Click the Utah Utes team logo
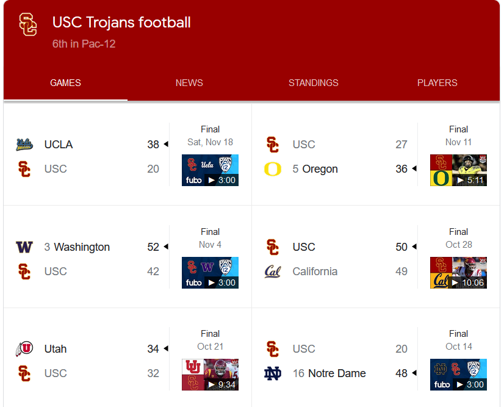Viewport: 504px width, 407px height. 24,349
